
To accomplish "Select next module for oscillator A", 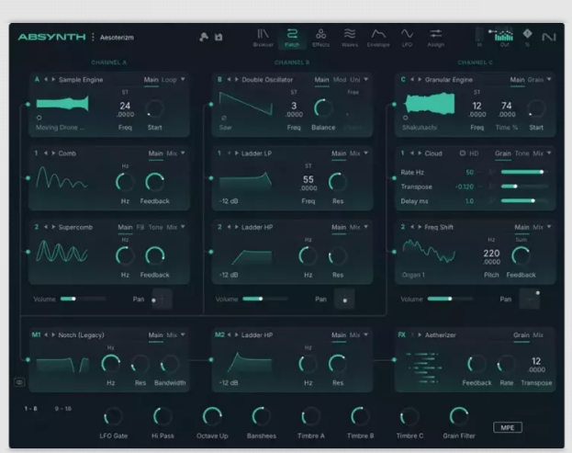I will (53, 79).
